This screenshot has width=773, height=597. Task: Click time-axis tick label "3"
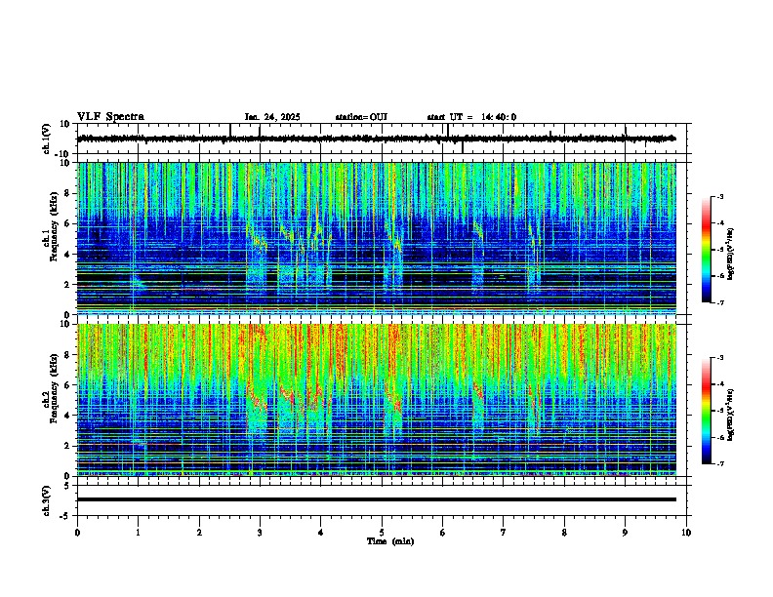point(260,533)
